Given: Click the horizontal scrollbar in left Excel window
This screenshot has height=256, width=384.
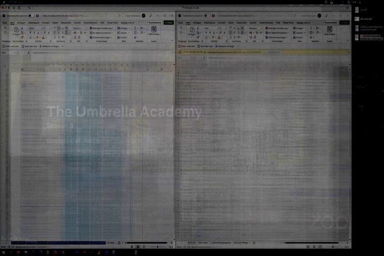Looking at the screenshot, I should tap(147, 243).
